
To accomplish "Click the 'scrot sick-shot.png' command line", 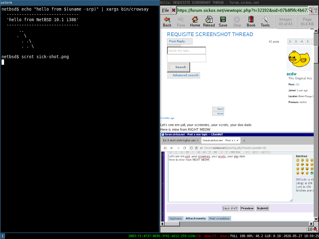I will (45, 57).
